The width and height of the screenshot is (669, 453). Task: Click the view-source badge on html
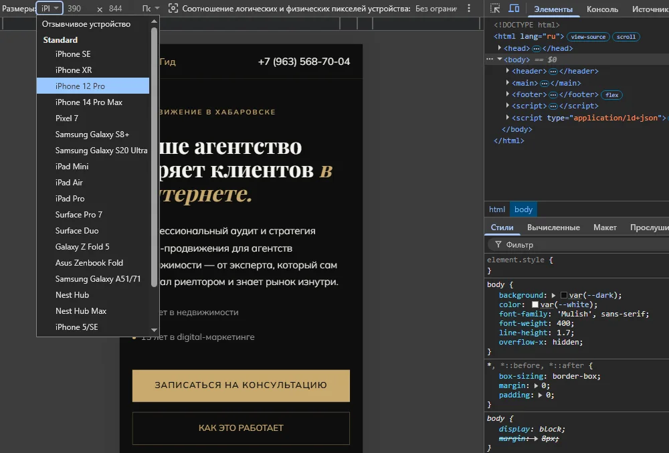pos(588,37)
